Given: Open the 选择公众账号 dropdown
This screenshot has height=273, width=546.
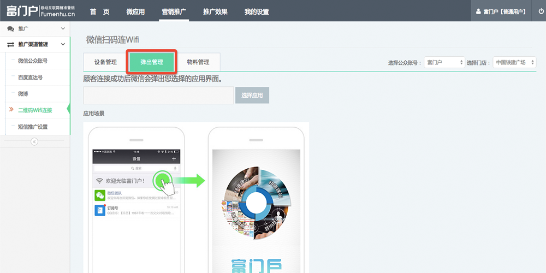Looking at the screenshot, I should [444, 63].
